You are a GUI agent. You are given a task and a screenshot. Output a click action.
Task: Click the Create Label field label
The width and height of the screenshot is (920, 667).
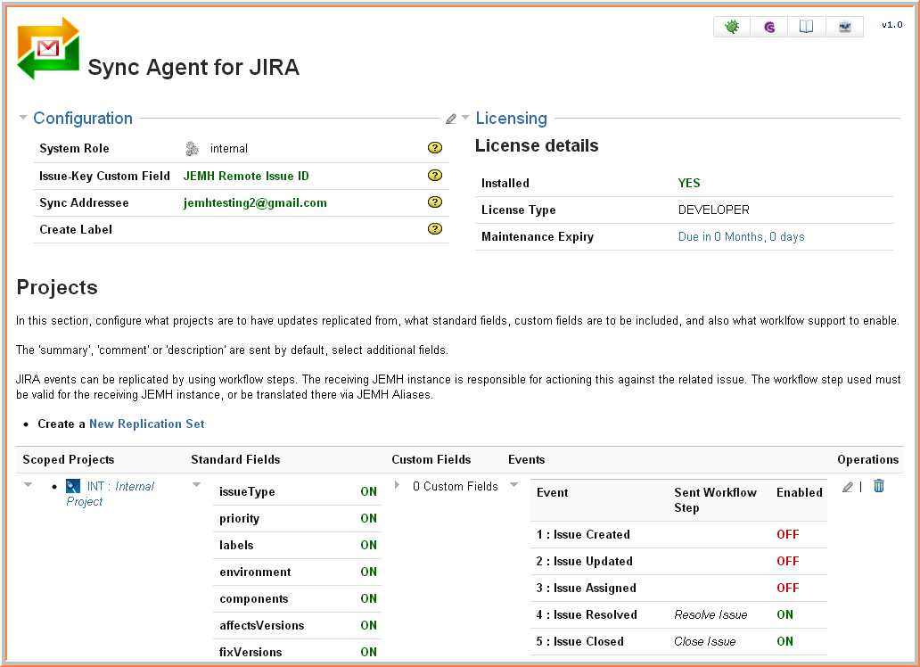(76, 229)
